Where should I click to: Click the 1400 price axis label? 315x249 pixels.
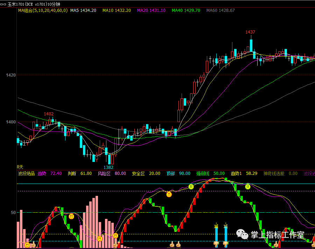[x=11, y=122]
